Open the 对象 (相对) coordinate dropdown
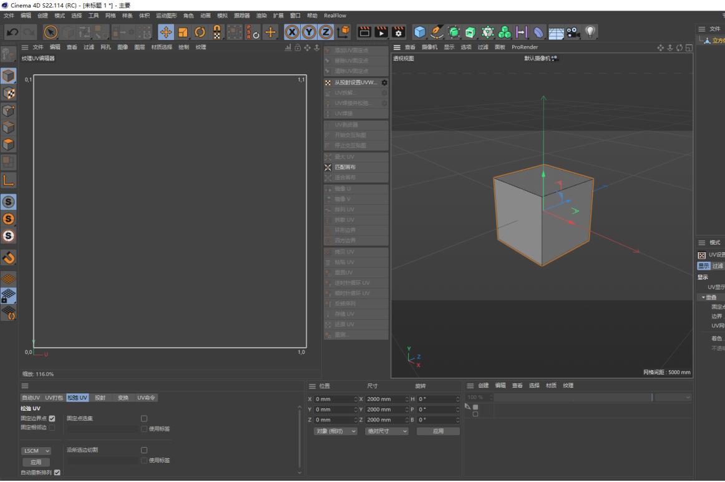 (x=335, y=431)
